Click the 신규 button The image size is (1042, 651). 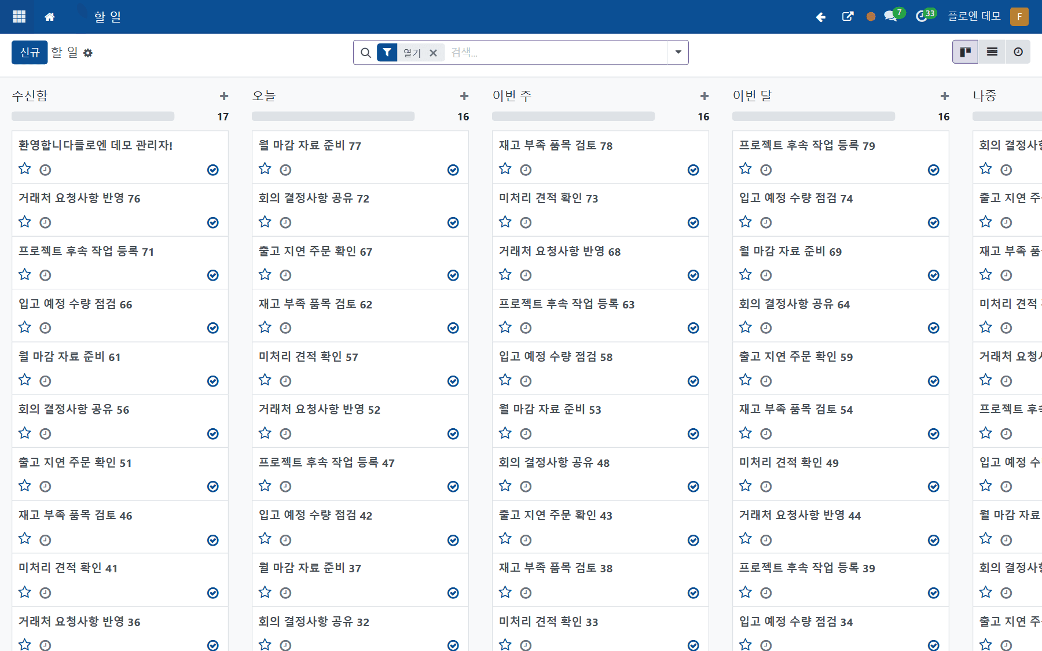pos(30,53)
